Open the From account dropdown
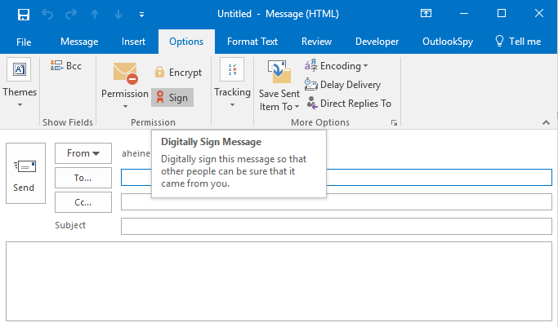 click(83, 153)
